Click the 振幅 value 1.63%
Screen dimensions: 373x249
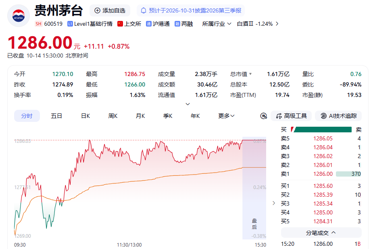coord(137,95)
